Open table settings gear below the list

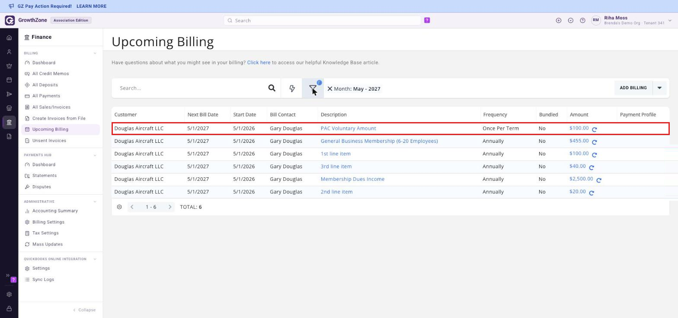pyautogui.click(x=119, y=207)
